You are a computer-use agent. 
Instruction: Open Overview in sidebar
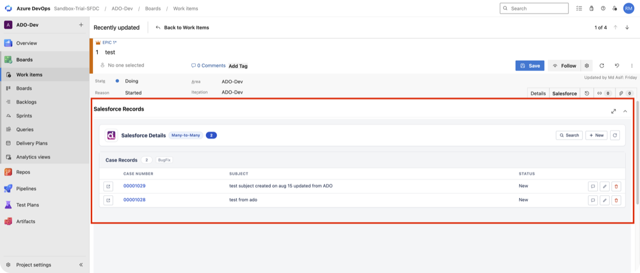click(x=45, y=43)
